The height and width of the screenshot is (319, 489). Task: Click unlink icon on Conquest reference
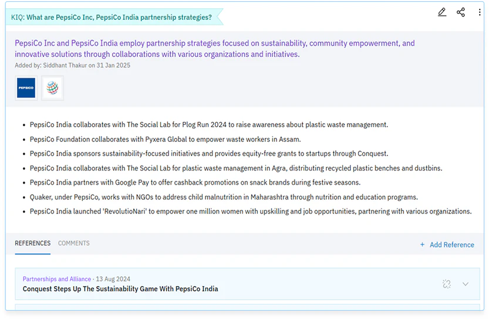click(447, 284)
